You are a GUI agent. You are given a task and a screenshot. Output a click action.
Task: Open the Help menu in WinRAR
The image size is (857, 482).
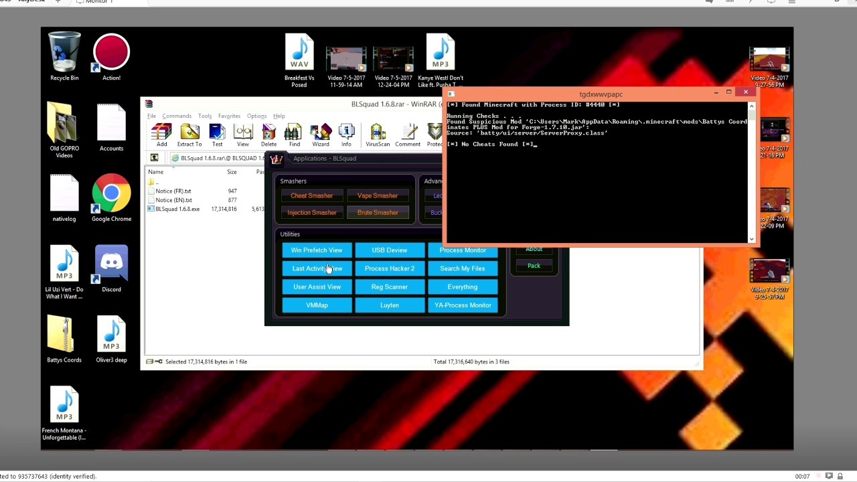pyautogui.click(x=279, y=116)
